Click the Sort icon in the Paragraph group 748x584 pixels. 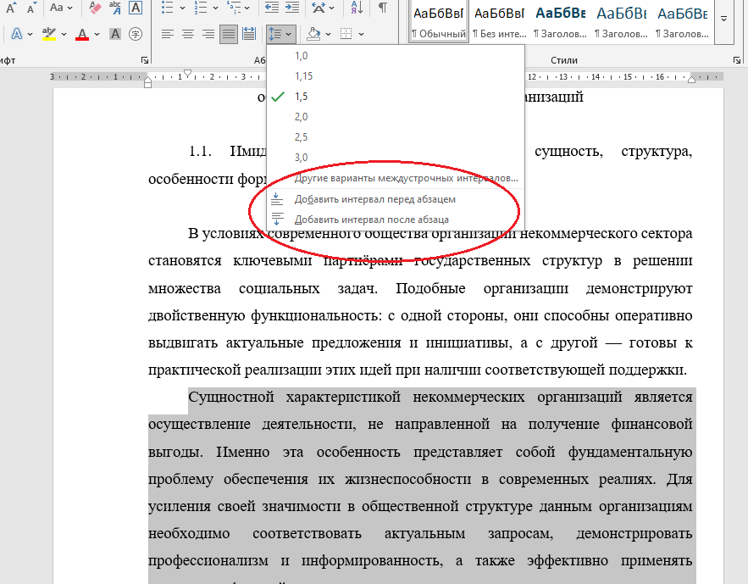pyautogui.click(x=357, y=8)
